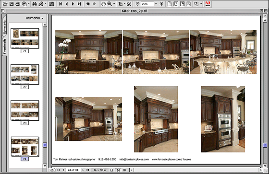Select the Hand tool
This screenshot has height=174, width=269.
coord(103,4)
